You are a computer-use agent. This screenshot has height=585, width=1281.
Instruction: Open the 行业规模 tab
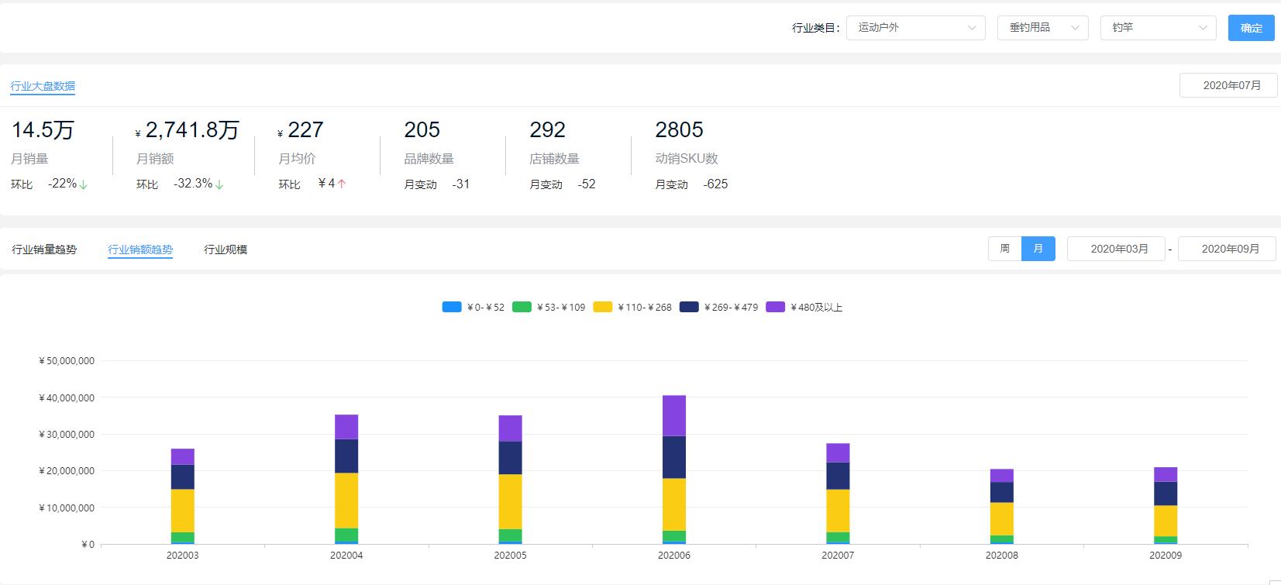click(226, 249)
